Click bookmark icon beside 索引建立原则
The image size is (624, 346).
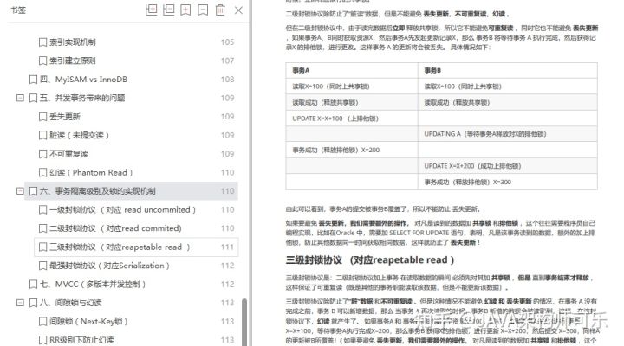click(43, 61)
